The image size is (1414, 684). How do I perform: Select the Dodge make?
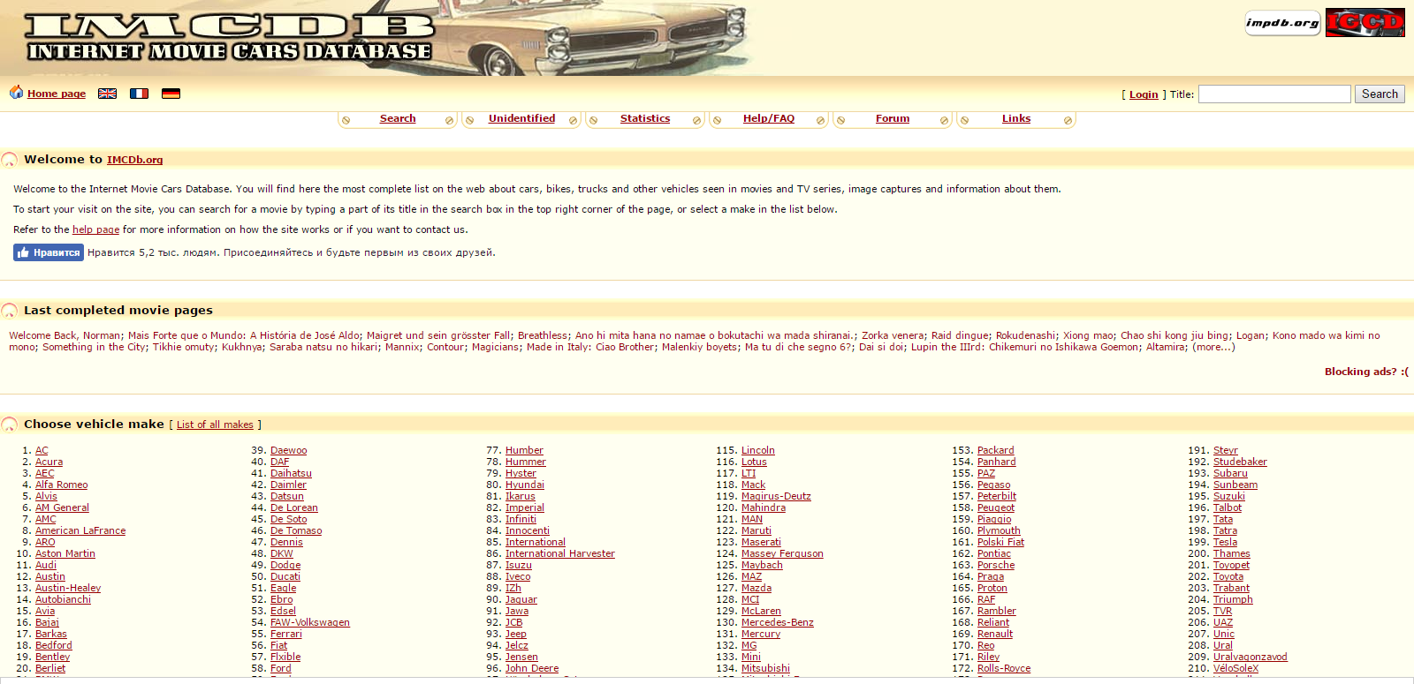[x=285, y=565]
